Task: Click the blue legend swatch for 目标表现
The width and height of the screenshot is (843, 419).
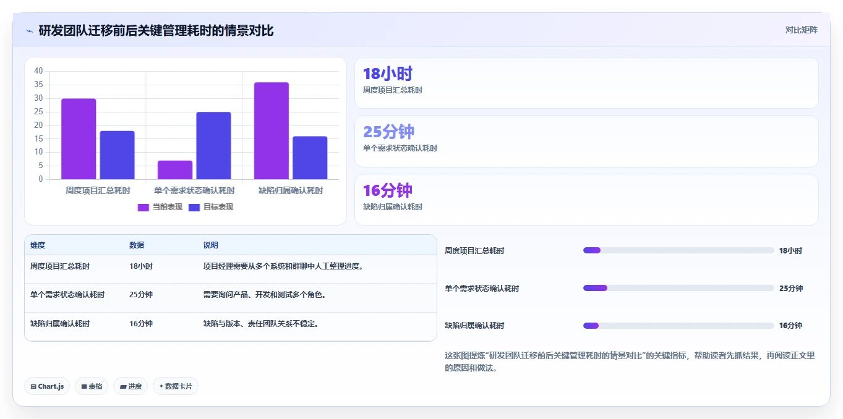Action: 194,207
